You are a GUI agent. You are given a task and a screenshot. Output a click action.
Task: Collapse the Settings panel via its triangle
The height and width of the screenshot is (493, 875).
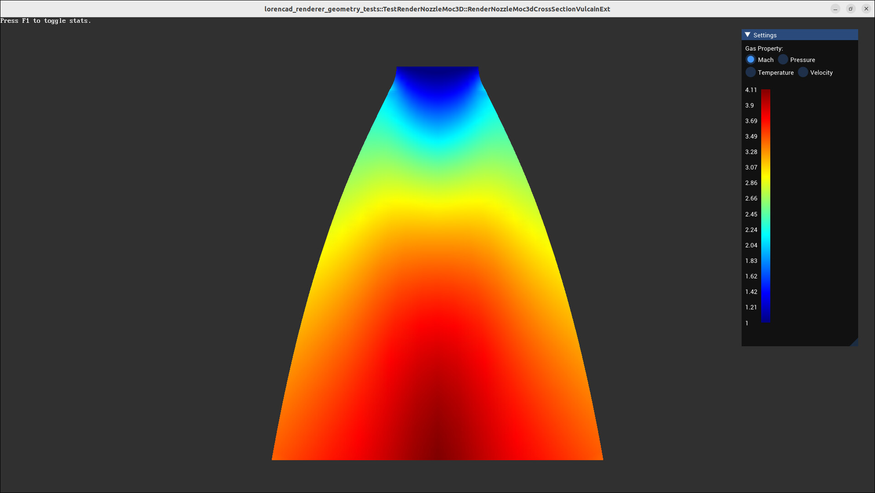[x=747, y=35]
